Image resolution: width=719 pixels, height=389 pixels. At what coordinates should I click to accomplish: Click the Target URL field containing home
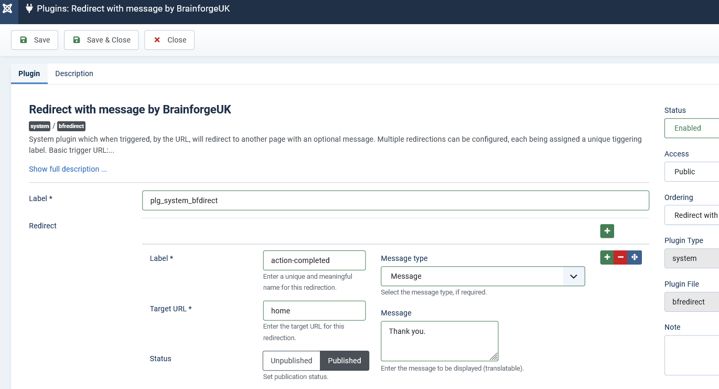314,311
